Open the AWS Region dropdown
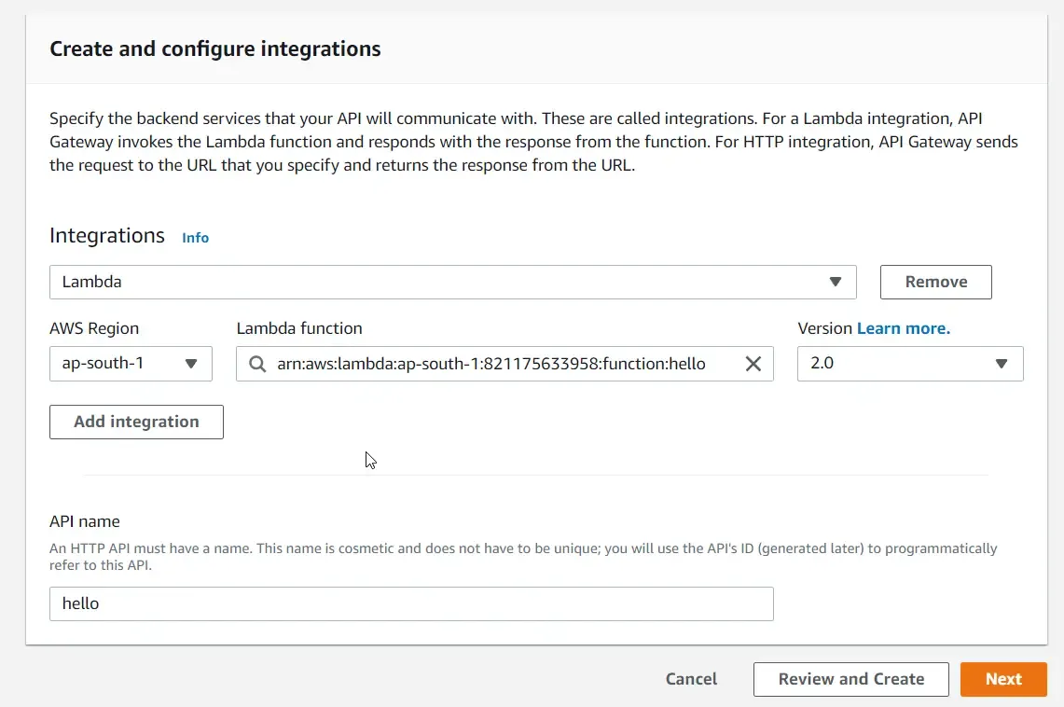The image size is (1064, 707). click(x=131, y=364)
